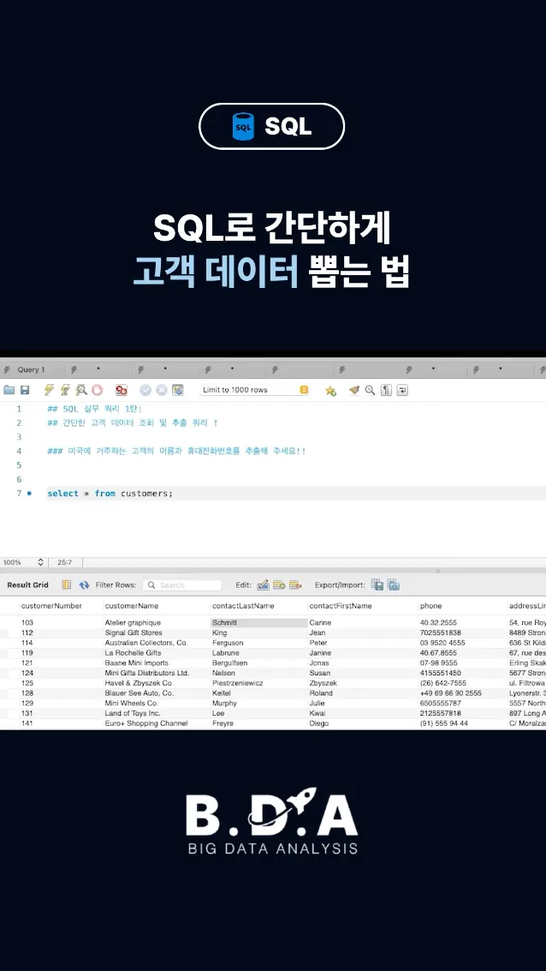Image resolution: width=546 pixels, height=971 pixels.
Task: Export recordset to external file icon
Action: pyautogui.click(x=377, y=584)
